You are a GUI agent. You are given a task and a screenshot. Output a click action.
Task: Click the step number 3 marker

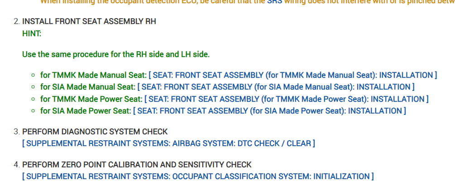point(16,132)
